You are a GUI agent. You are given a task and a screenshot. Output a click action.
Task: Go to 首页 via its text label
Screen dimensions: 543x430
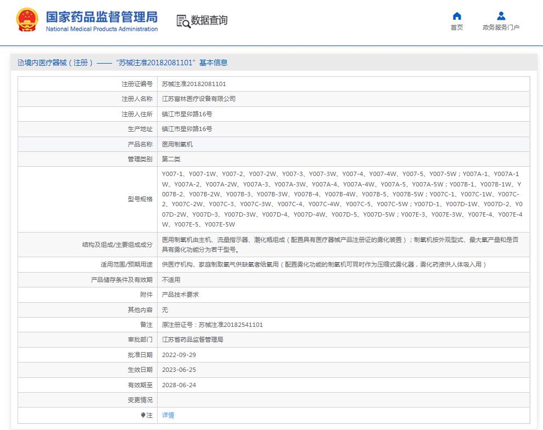coord(456,28)
